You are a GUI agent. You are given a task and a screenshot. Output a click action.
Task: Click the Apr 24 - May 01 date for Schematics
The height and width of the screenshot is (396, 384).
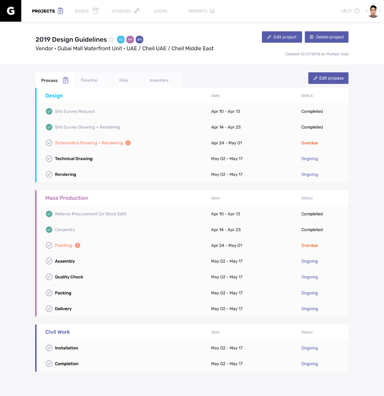click(226, 143)
